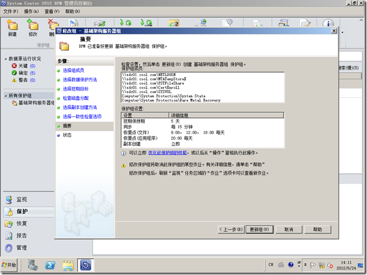Go to the 选择短期目标 step
Screen dimensions: 367x275
(75, 89)
